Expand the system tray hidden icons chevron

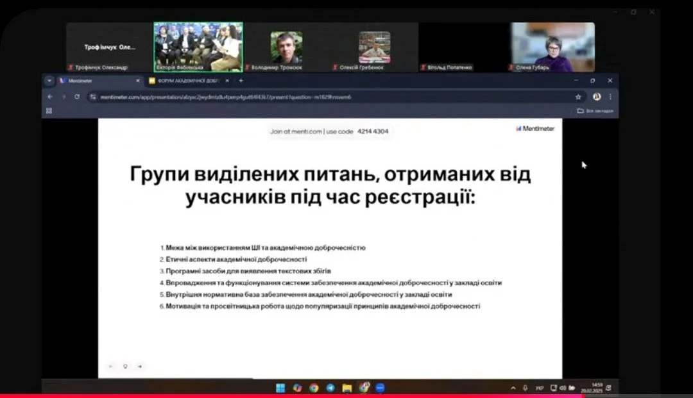513,388
